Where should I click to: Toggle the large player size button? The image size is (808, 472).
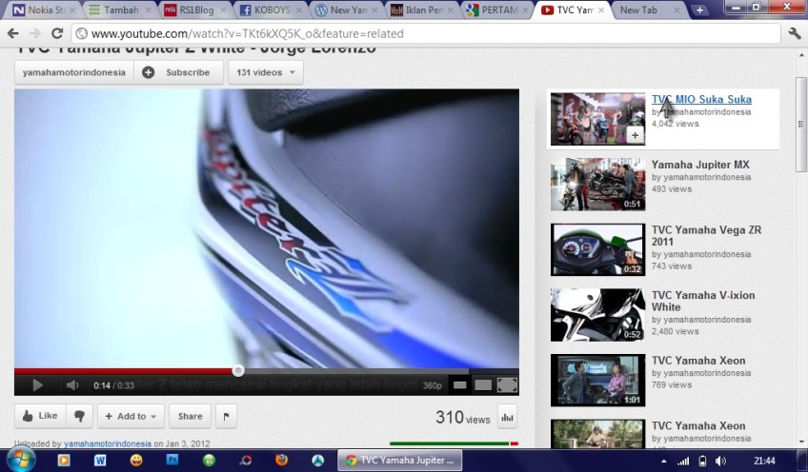[x=483, y=385]
